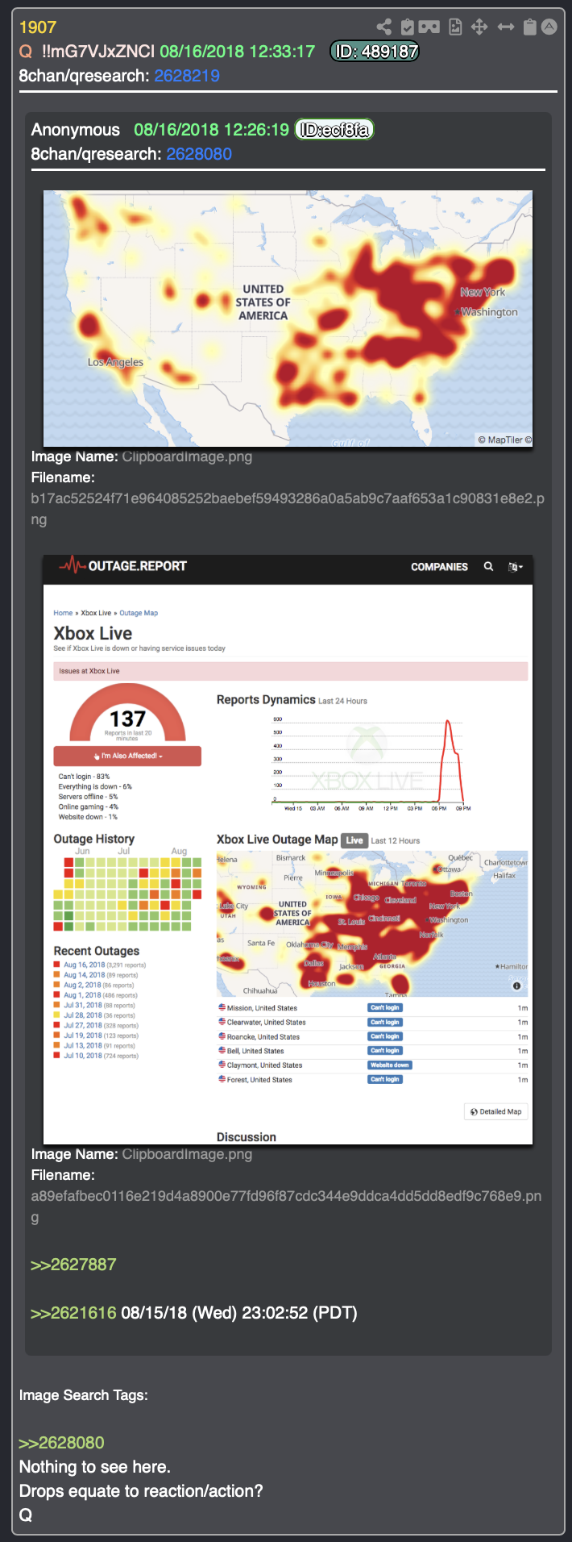The height and width of the screenshot is (1542, 572).
Task: Click the Website down tag for Claymont
Action: pos(390,1065)
